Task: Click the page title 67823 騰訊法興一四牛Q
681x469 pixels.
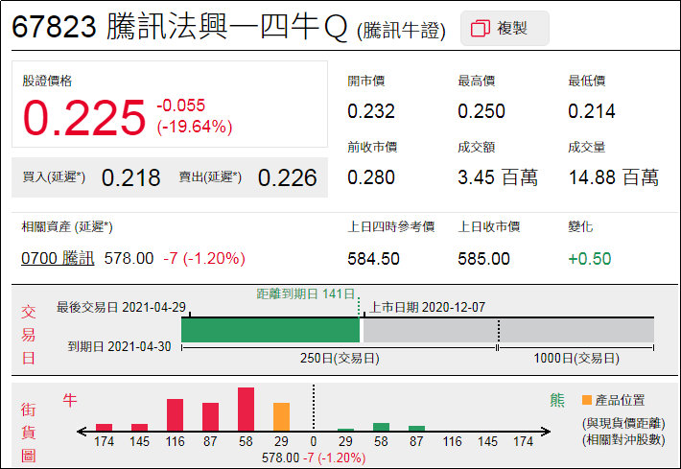Action: (x=179, y=26)
